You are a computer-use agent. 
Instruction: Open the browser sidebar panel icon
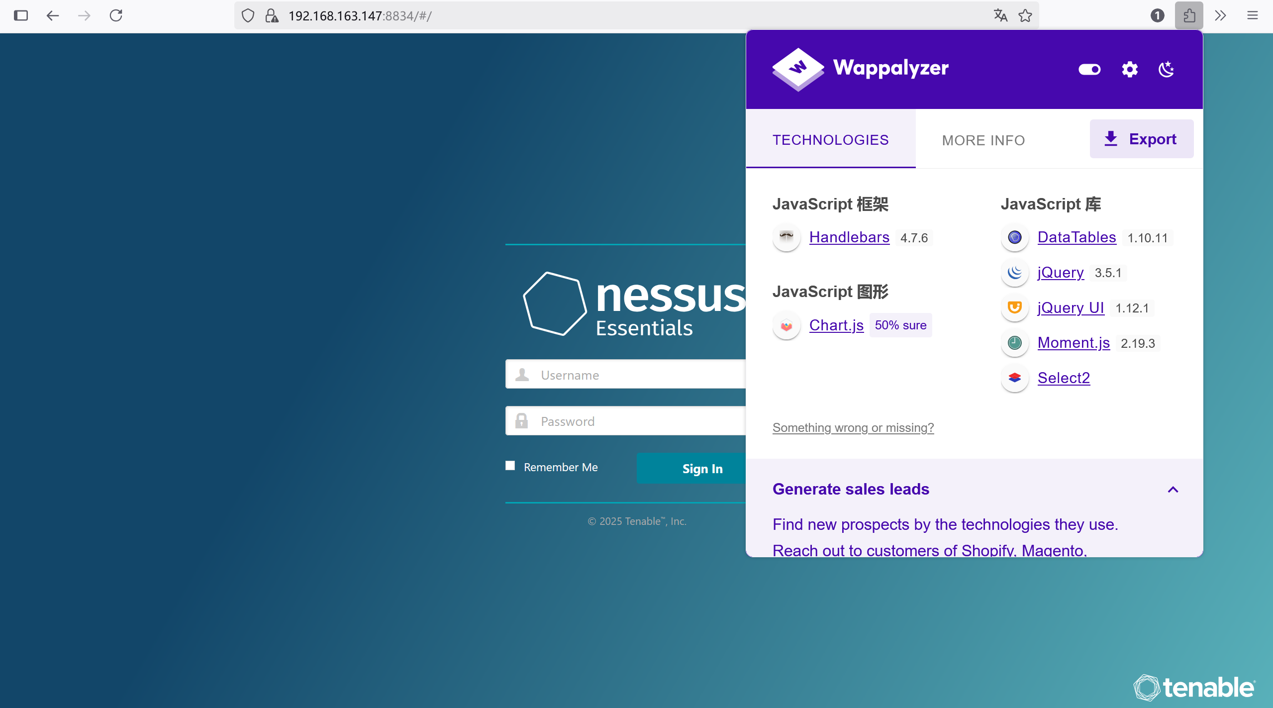coord(21,16)
